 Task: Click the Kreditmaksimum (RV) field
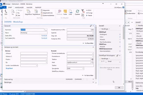pos(80,30)
